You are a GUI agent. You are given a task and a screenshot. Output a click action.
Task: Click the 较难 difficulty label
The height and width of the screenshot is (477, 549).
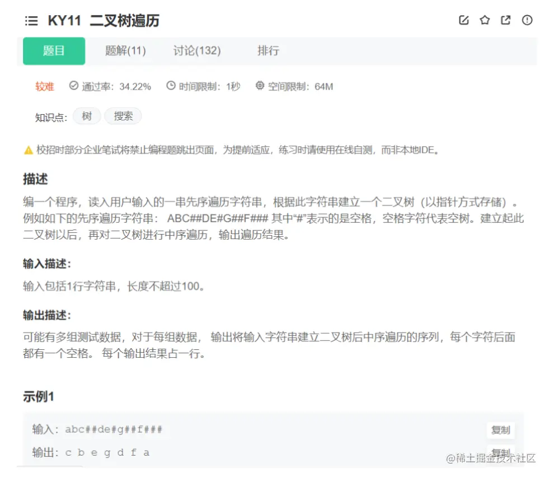45,87
